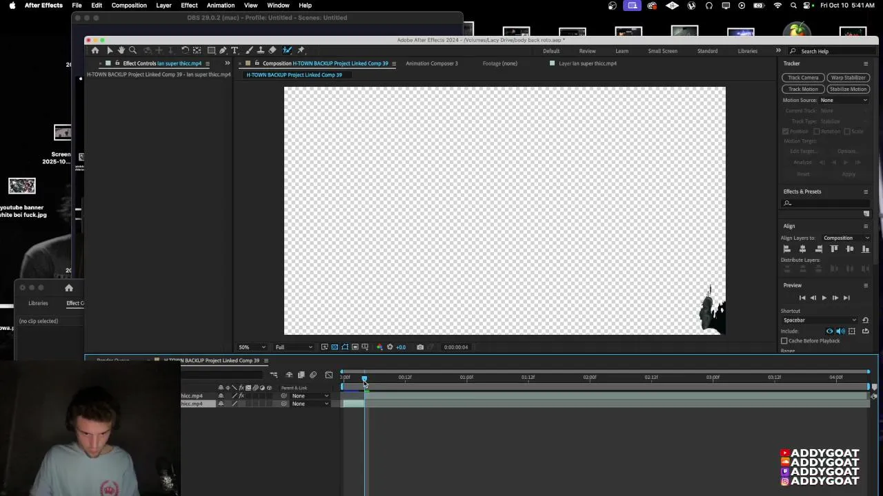Viewport: 883px width, 496px height.
Task: Expand workspace overflow chevrons
Action: [778, 50]
